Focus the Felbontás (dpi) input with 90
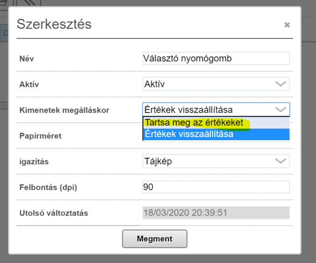The width and height of the screenshot is (316, 263). point(216,187)
